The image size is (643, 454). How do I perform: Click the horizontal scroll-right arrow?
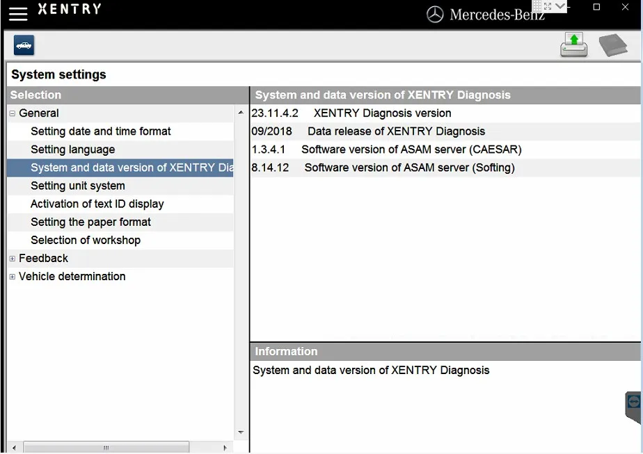tap(225, 448)
